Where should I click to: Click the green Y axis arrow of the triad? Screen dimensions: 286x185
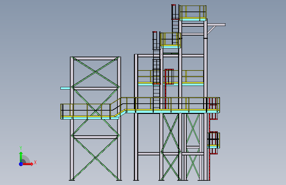coord(21,157)
